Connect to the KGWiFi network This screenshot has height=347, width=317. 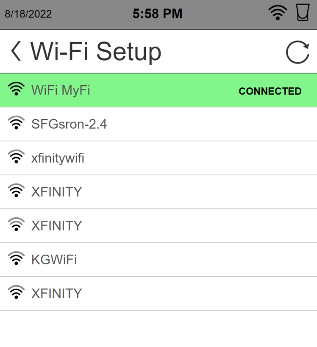pyautogui.click(x=54, y=259)
